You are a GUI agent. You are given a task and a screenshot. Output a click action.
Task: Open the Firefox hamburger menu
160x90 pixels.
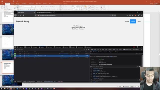[141, 15]
